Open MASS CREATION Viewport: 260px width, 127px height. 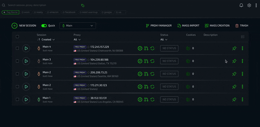217,26
